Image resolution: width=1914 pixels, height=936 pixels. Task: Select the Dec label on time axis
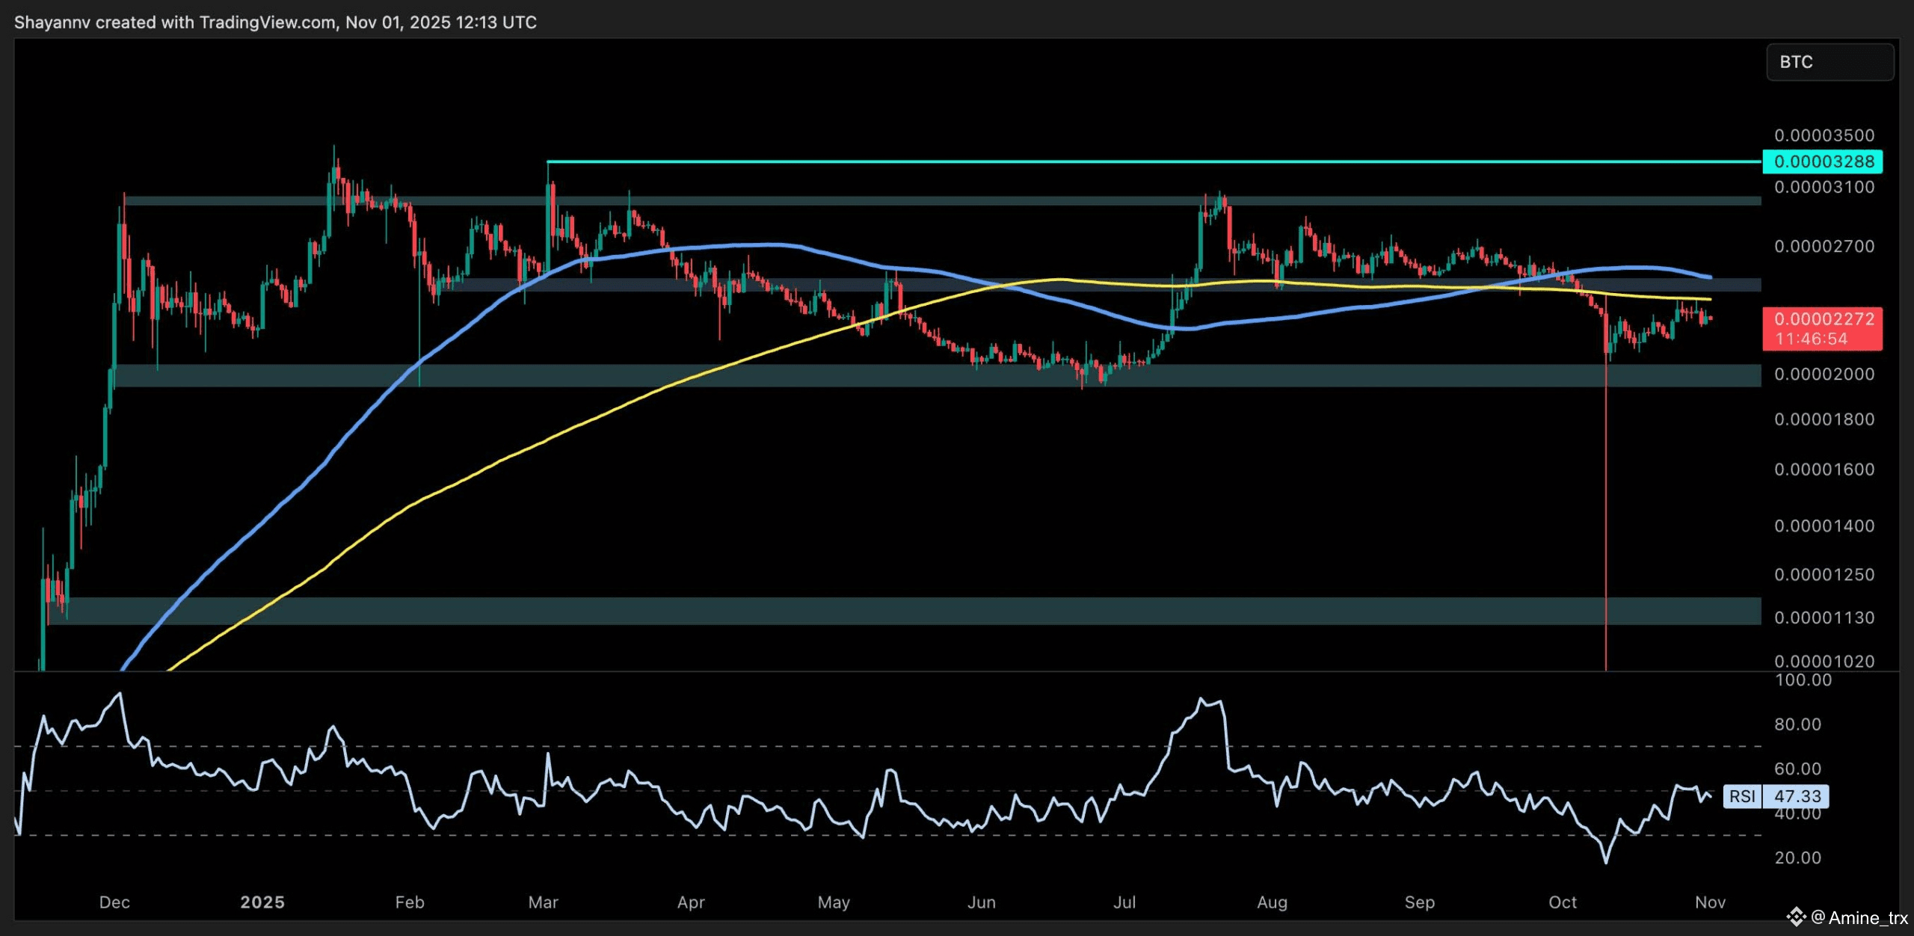[x=114, y=902]
